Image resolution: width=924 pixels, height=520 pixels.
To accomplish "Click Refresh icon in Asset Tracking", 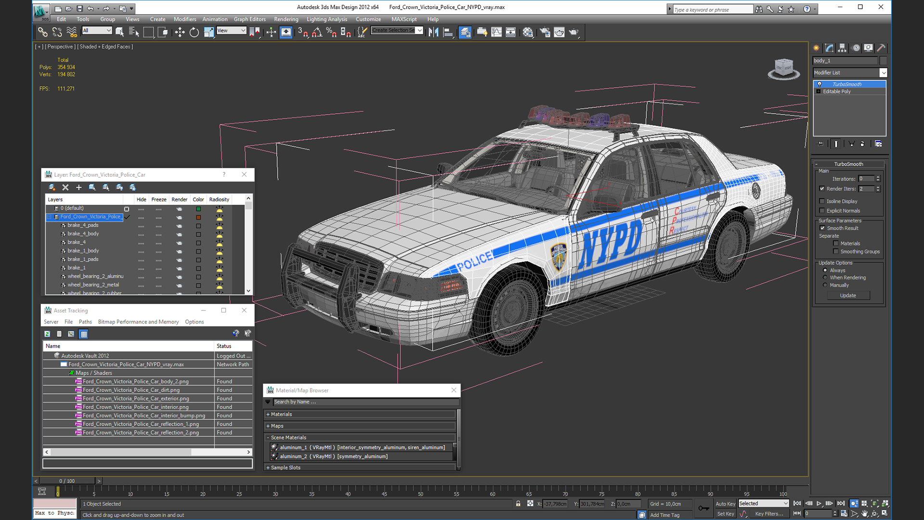I will (47, 334).
